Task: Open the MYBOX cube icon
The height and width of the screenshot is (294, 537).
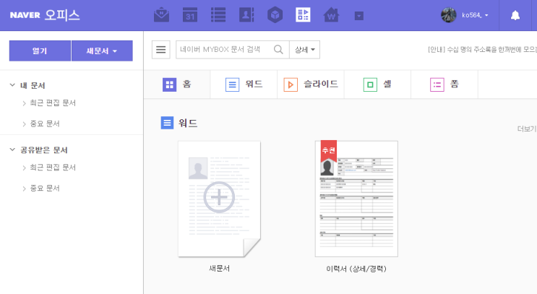Action: click(275, 15)
